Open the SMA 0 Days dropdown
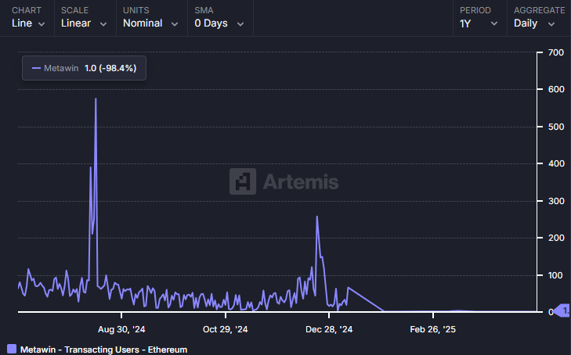Image resolution: width=571 pixels, height=355 pixels. coord(219,23)
